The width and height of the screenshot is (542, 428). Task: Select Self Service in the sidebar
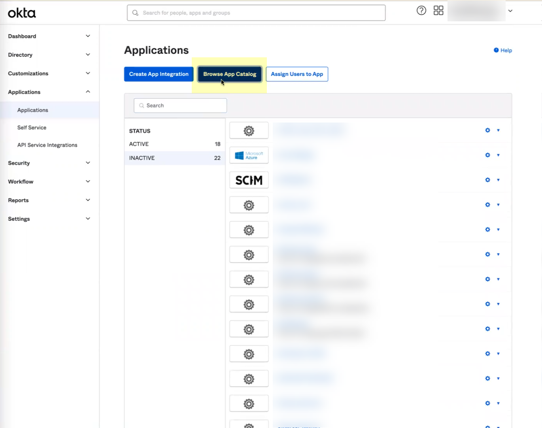point(32,127)
